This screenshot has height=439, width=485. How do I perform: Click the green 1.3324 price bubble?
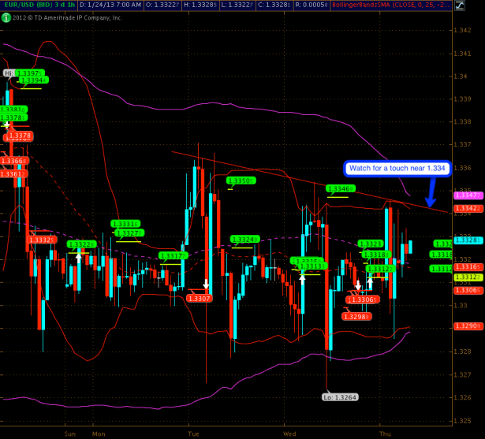[245, 239]
